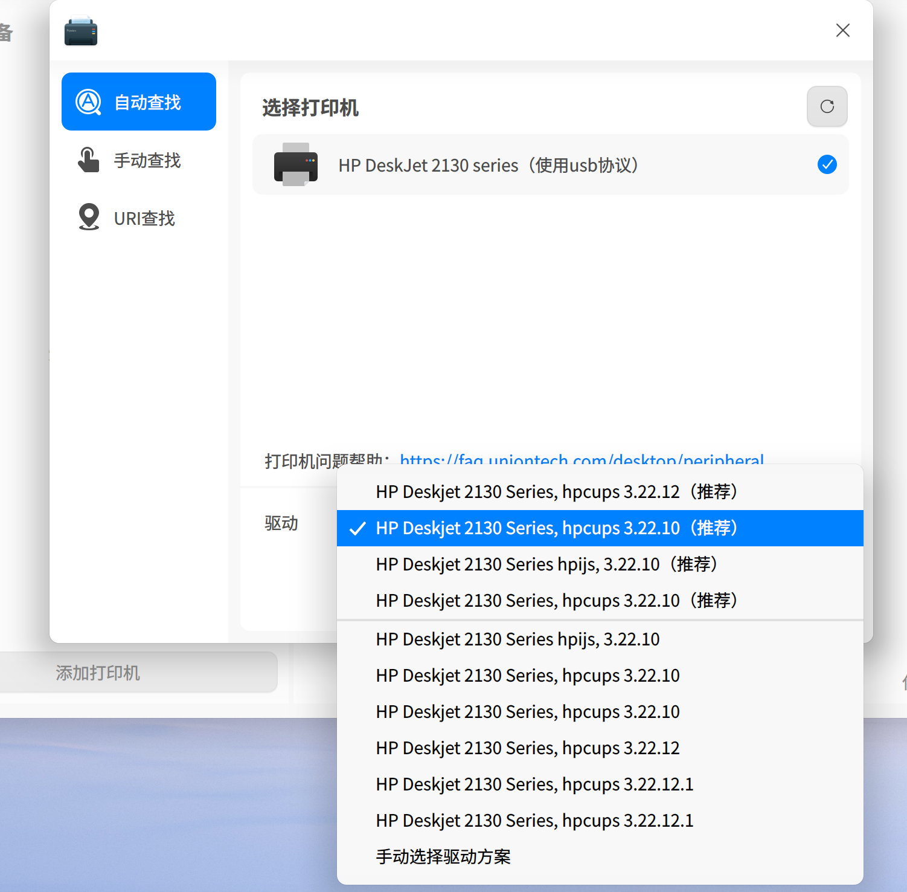The image size is (907, 892).
Task: Toggle the blue checkmark on HP DeskJet 2130 series
Action: click(827, 164)
